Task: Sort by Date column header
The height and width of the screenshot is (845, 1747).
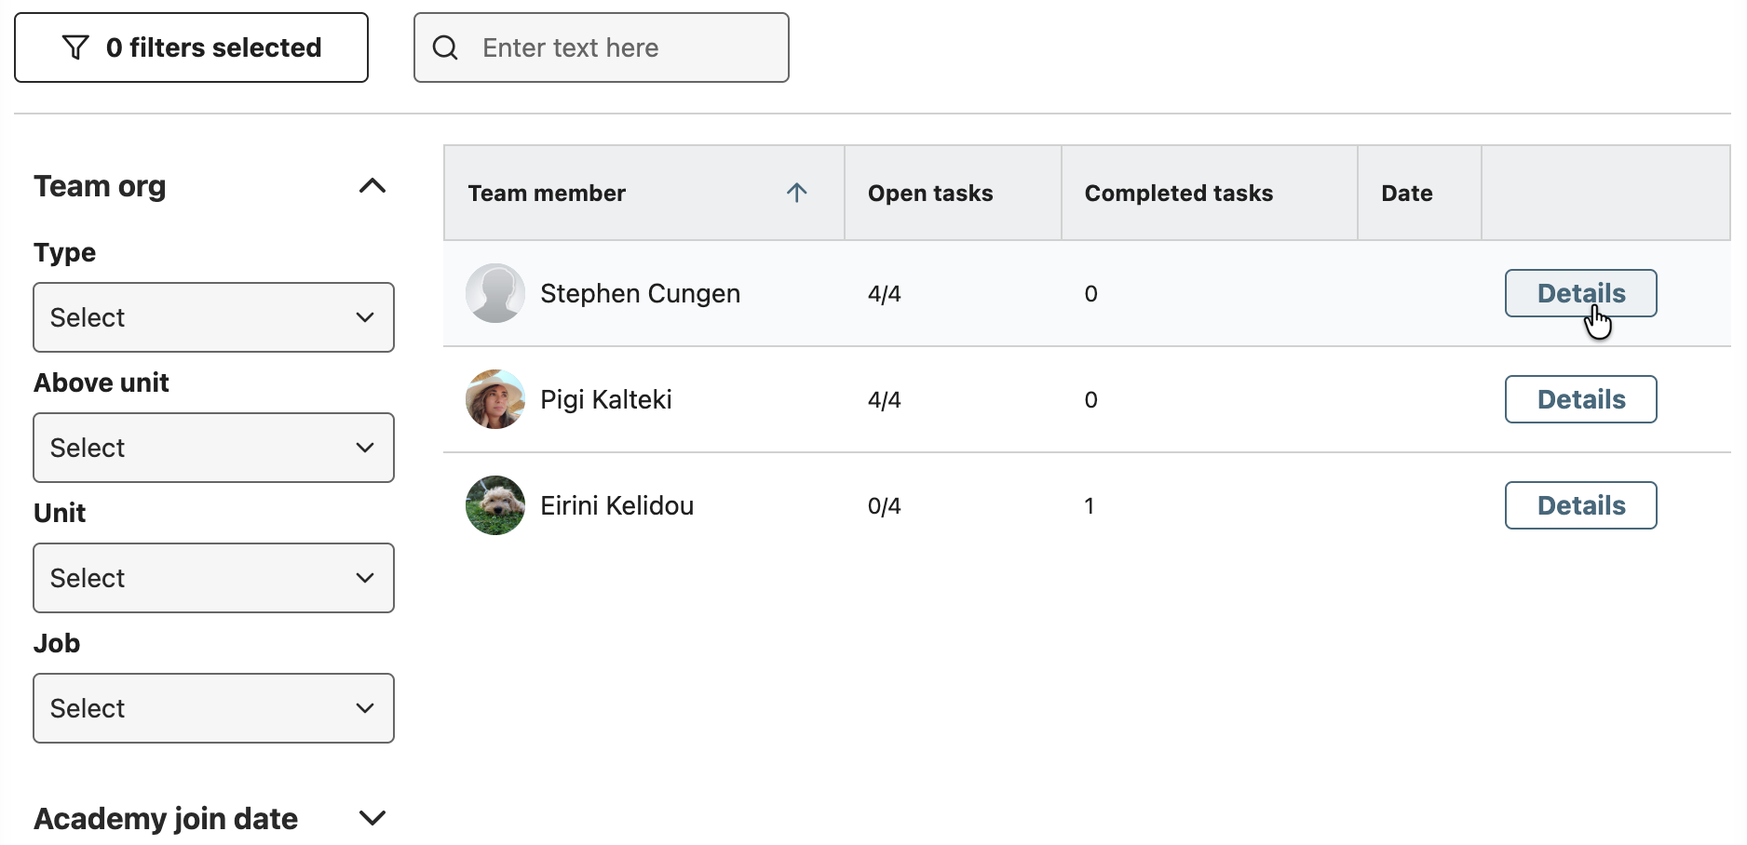Action: 1406,193
